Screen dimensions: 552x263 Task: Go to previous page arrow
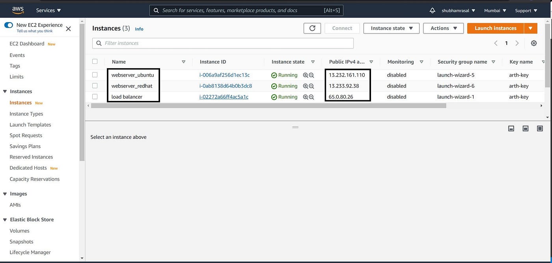coord(496,43)
